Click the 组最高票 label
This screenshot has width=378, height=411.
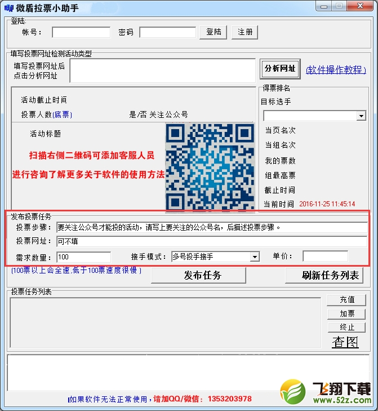[x=280, y=175]
